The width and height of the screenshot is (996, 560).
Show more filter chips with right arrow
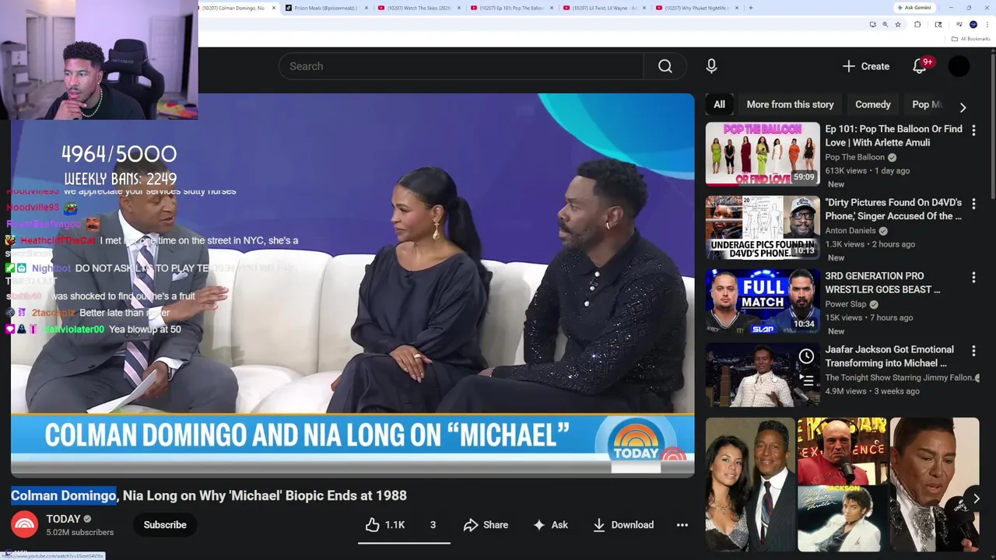pos(963,107)
